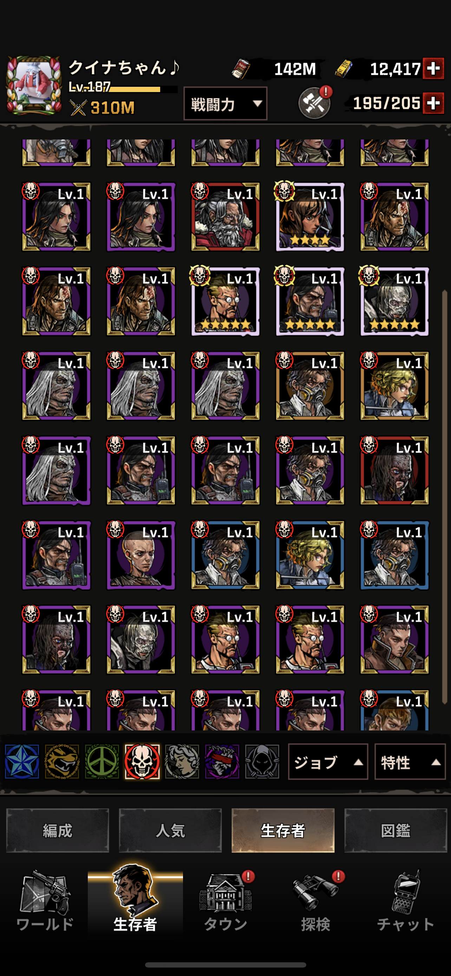451x976 pixels.
Task: Select the hooded figure faction filter
Action: click(262, 761)
